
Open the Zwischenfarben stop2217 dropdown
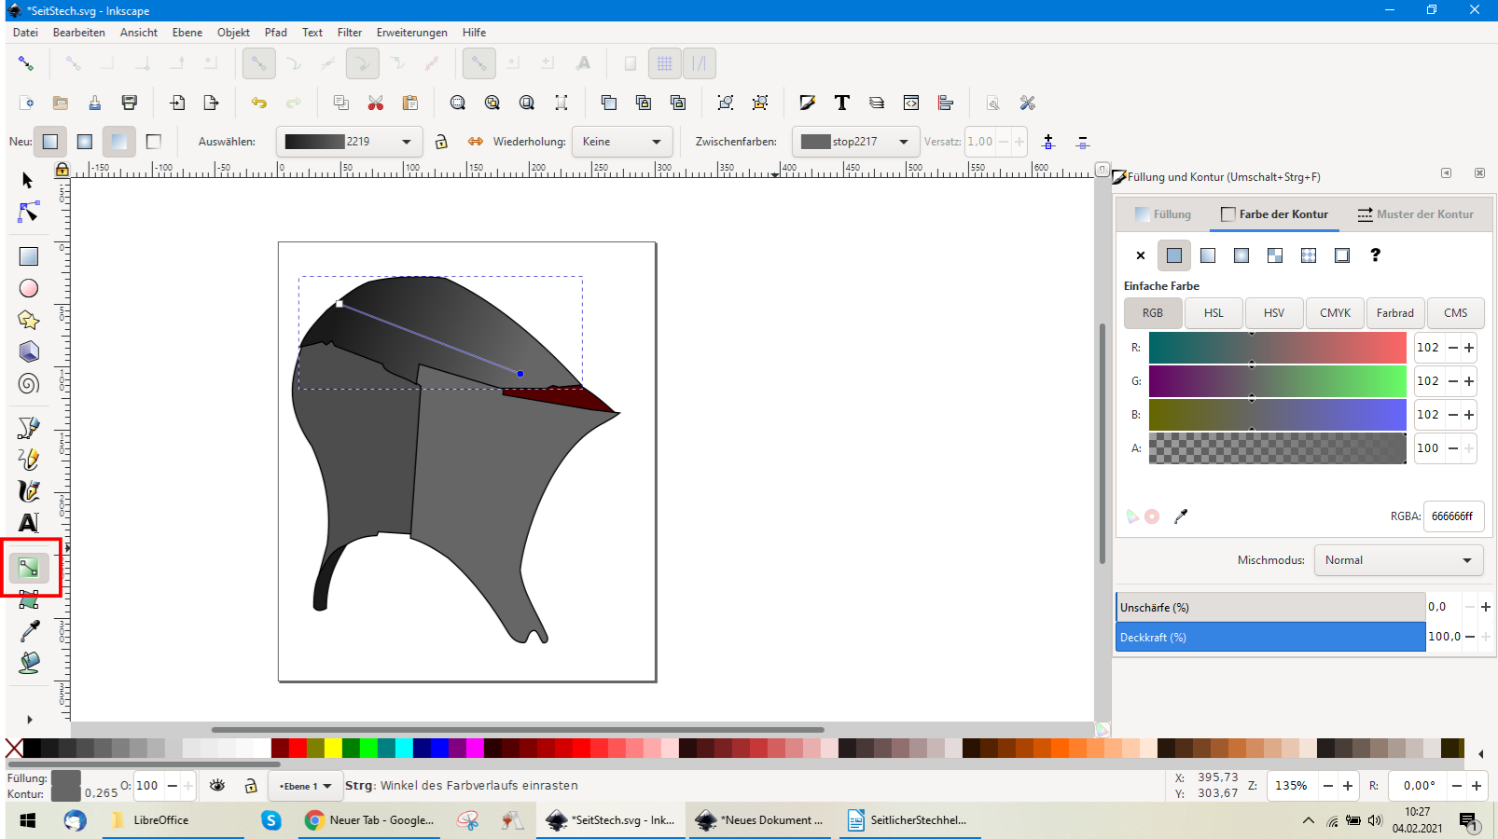click(x=854, y=142)
